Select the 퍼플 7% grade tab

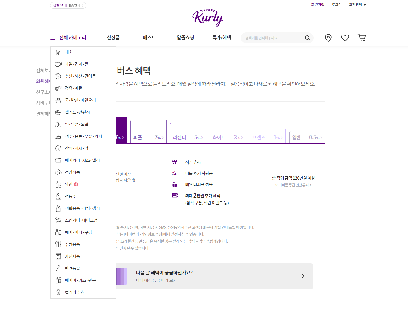[x=149, y=132]
